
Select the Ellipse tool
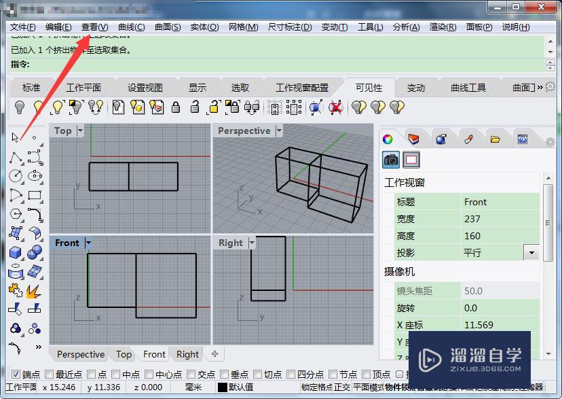pyautogui.click(x=35, y=176)
